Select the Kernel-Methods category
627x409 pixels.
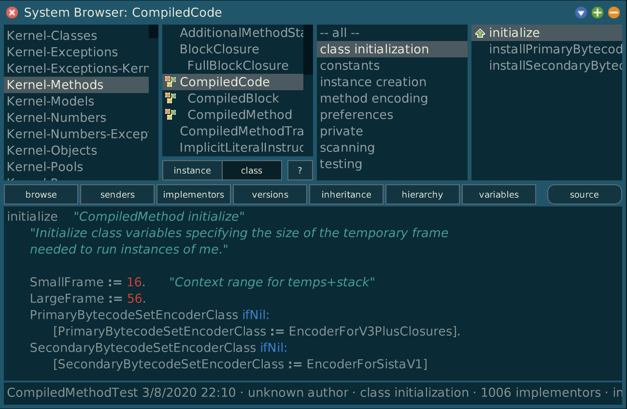pyautogui.click(x=76, y=85)
